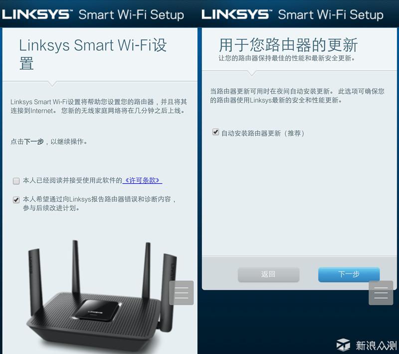Click the 返回 button

tap(268, 274)
